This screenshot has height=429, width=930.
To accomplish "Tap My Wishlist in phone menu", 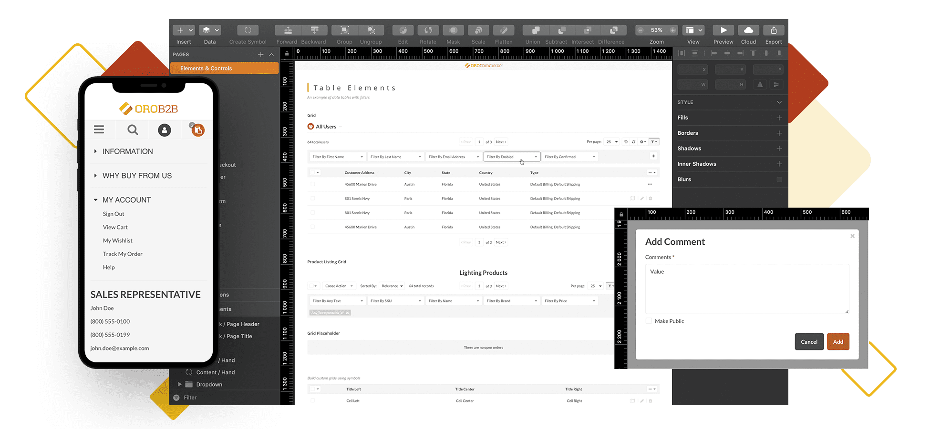I will [x=118, y=241].
